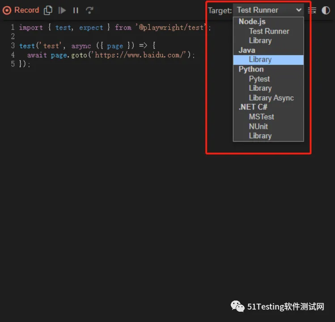Click the Record button
The height and width of the screenshot is (322, 335).
[21, 10]
